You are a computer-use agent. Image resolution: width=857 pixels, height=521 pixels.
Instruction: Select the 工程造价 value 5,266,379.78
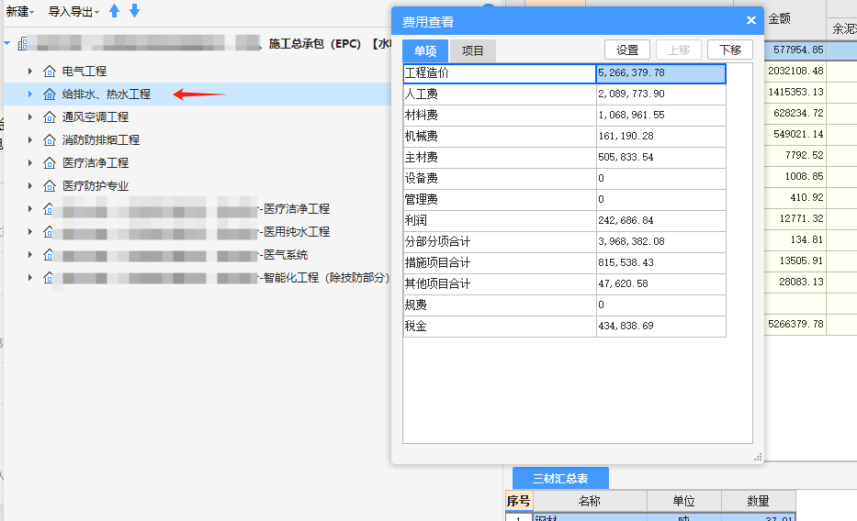tap(660, 73)
